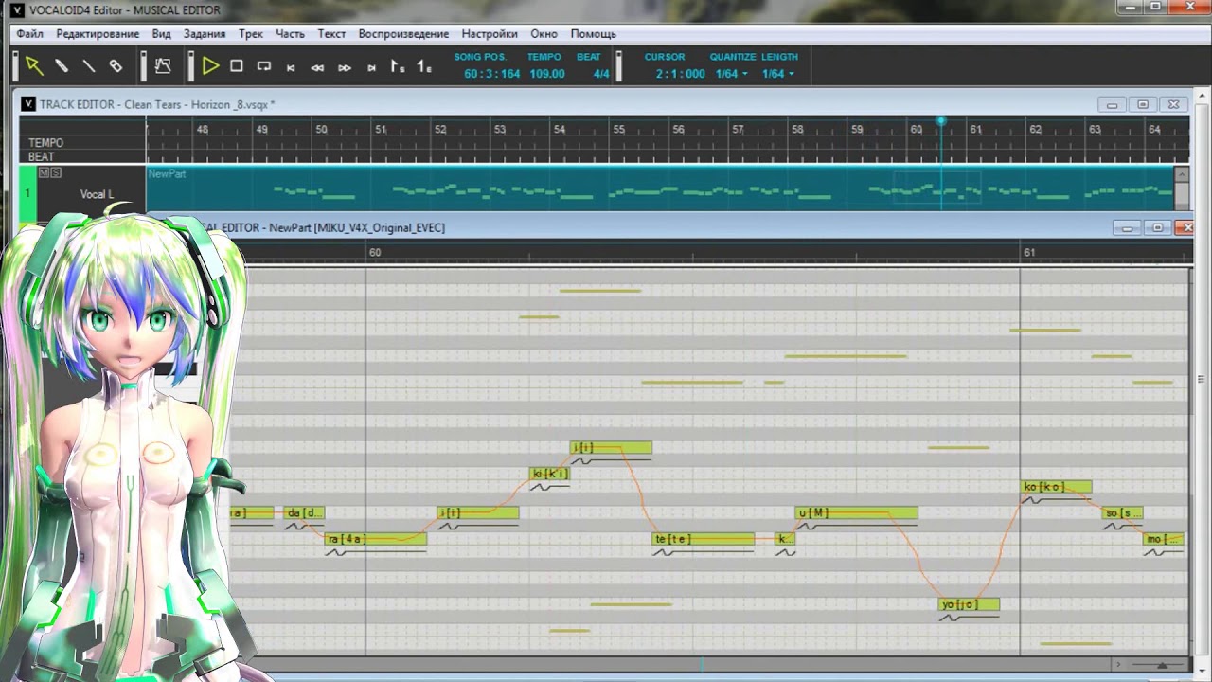The width and height of the screenshot is (1212, 682).
Task: Stop playback with Stop button
Action: tap(237, 66)
